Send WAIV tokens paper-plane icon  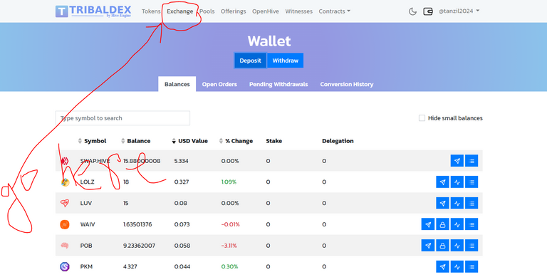click(428, 224)
